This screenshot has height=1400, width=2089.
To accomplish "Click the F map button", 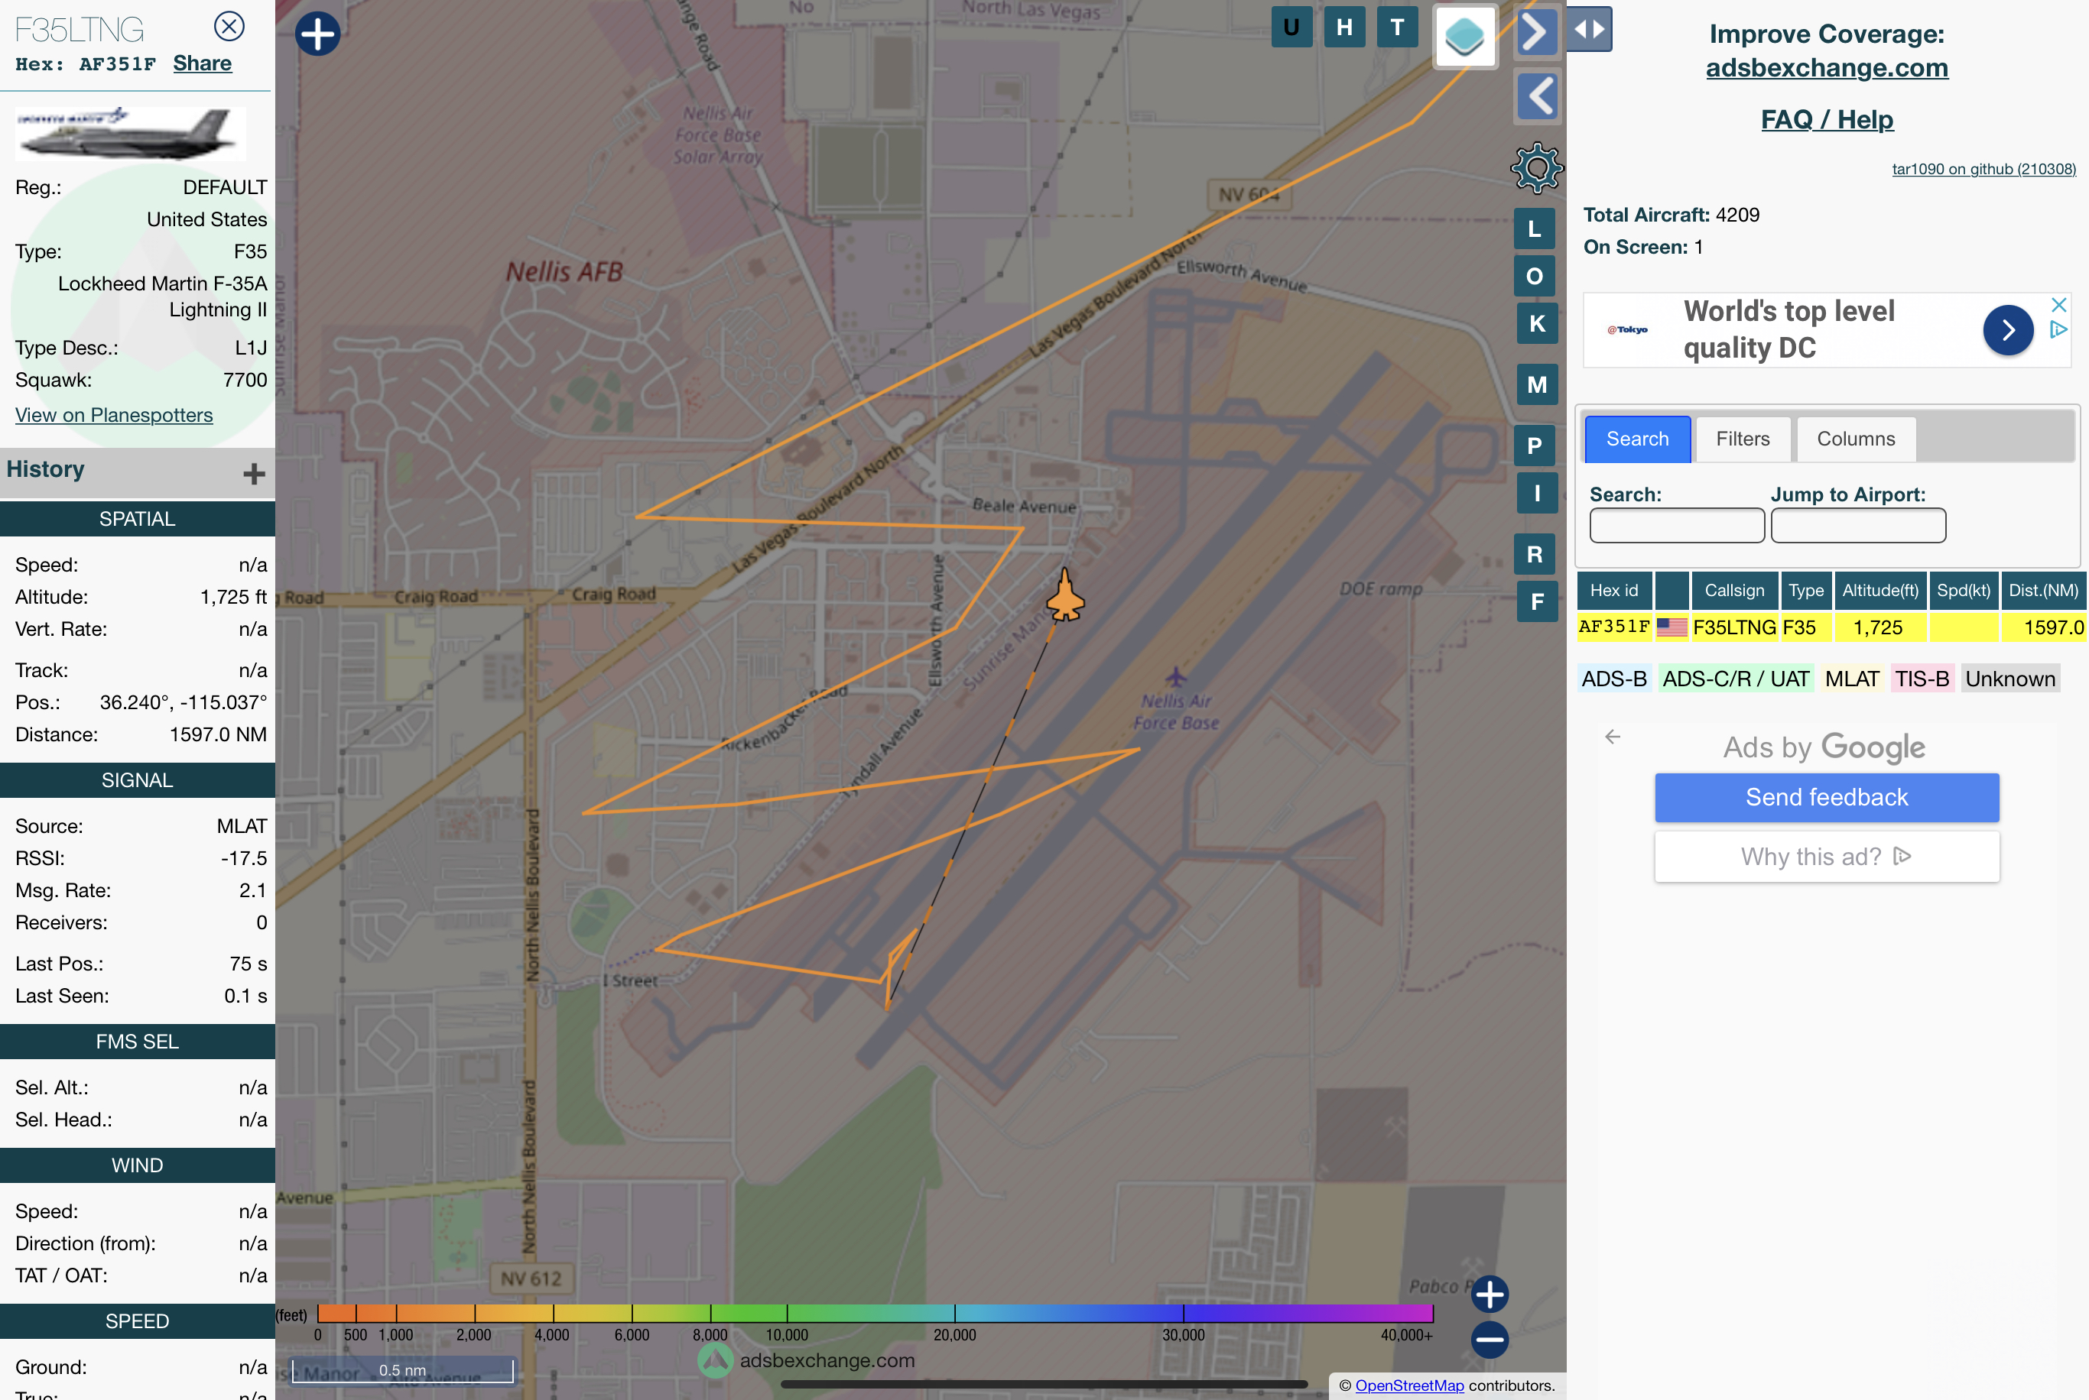I will (1537, 601).
